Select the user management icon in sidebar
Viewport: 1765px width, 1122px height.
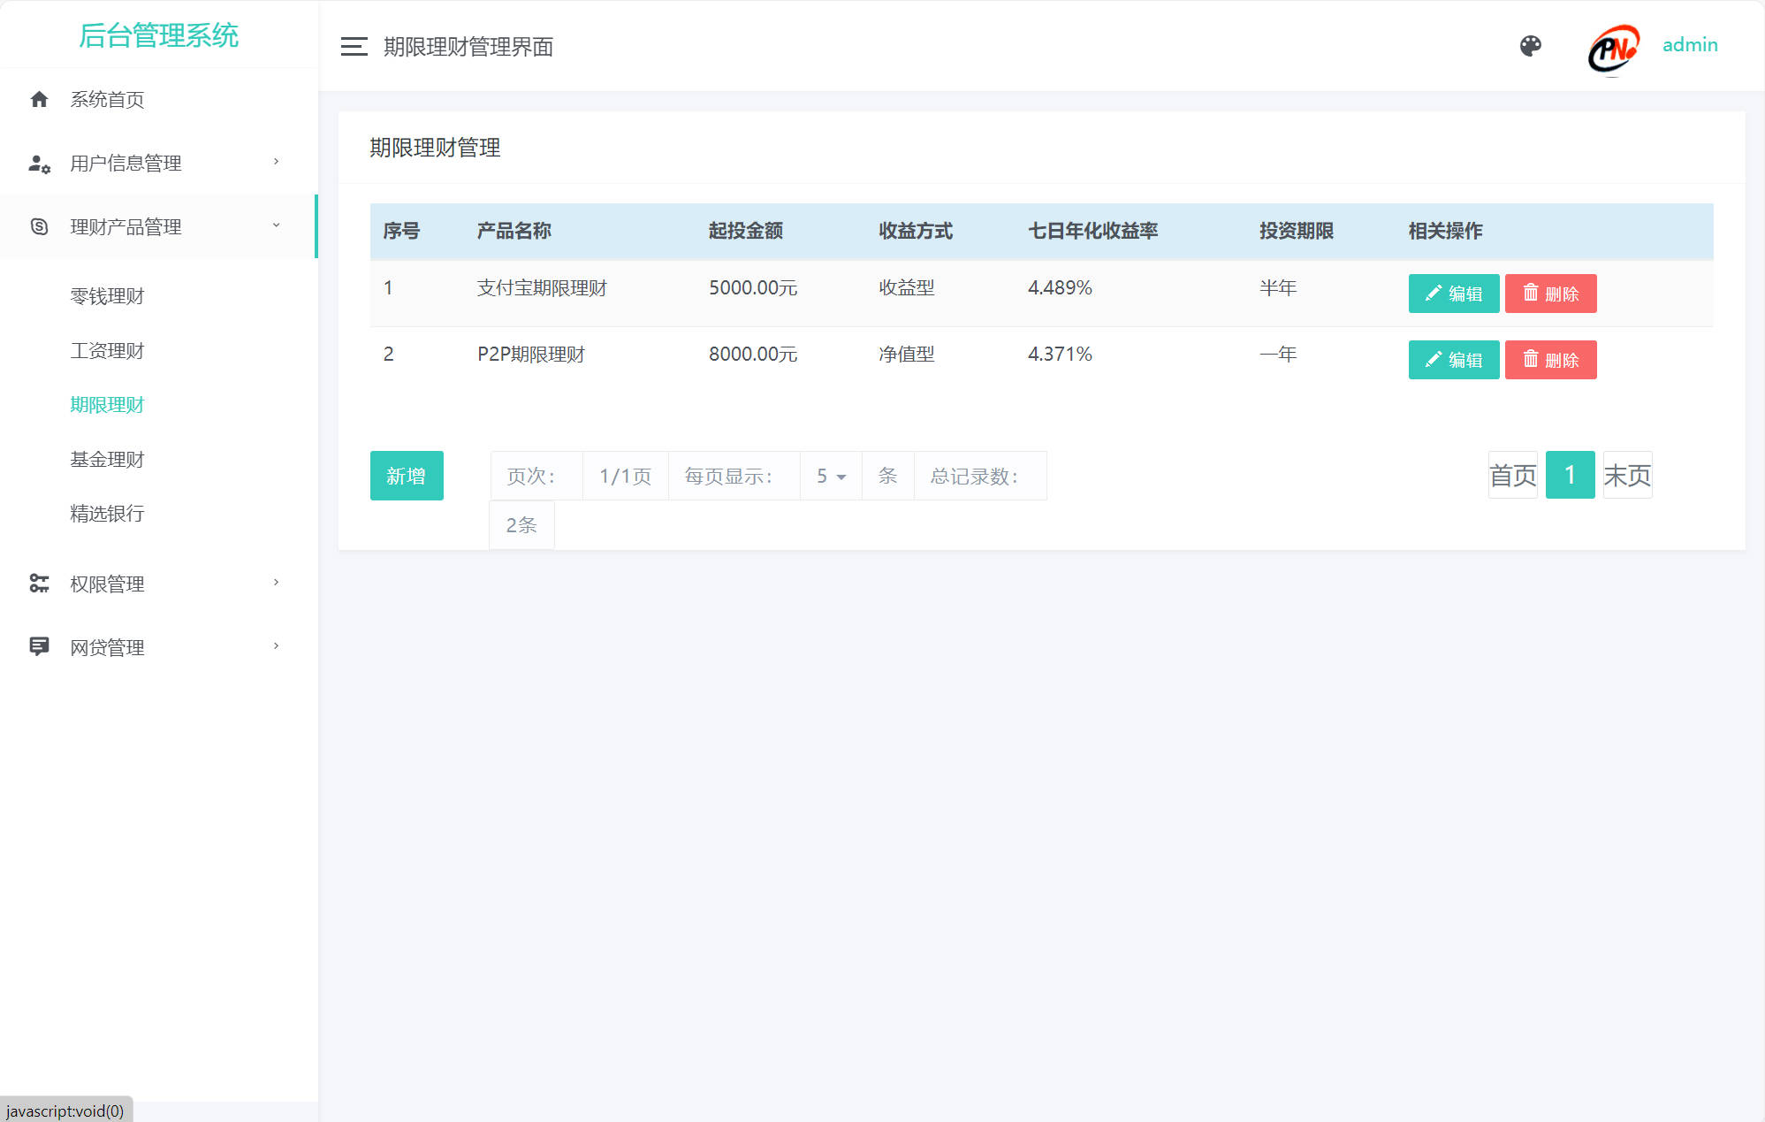point(39,163)
